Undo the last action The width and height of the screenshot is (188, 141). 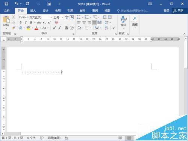point(17,4)
